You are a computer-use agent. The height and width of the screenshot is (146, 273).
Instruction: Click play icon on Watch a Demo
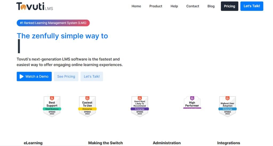pyautogui.click(x=22, y=77)
